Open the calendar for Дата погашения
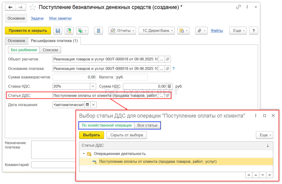 point(87,105)
